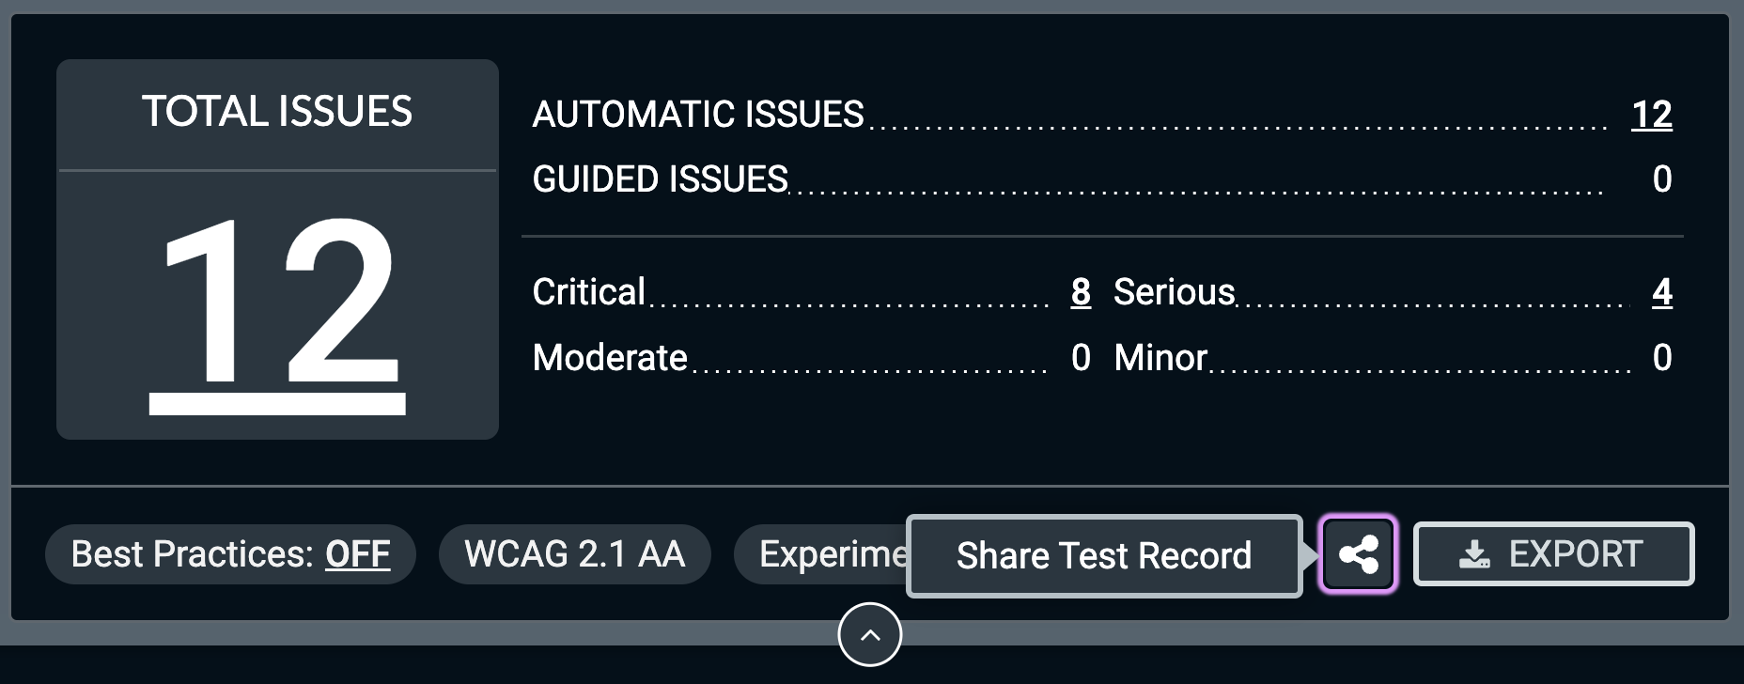View the 8 Critical issues
The image size is (1744, 684).
coord(1079,292)
